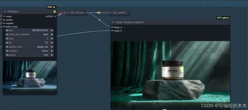Increase steps with right arrow
The height and width of the screenshot is (110, 248).
[x=52, y=39]
